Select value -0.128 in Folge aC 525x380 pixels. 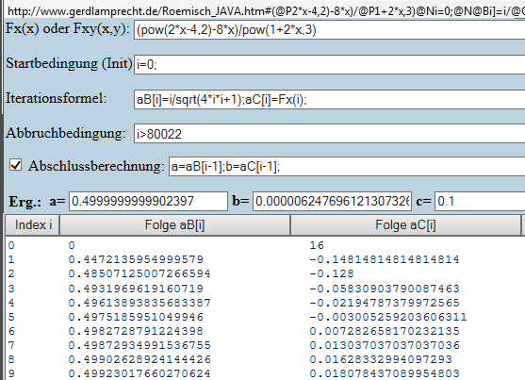pyautogui.click(x=332, y=273)
